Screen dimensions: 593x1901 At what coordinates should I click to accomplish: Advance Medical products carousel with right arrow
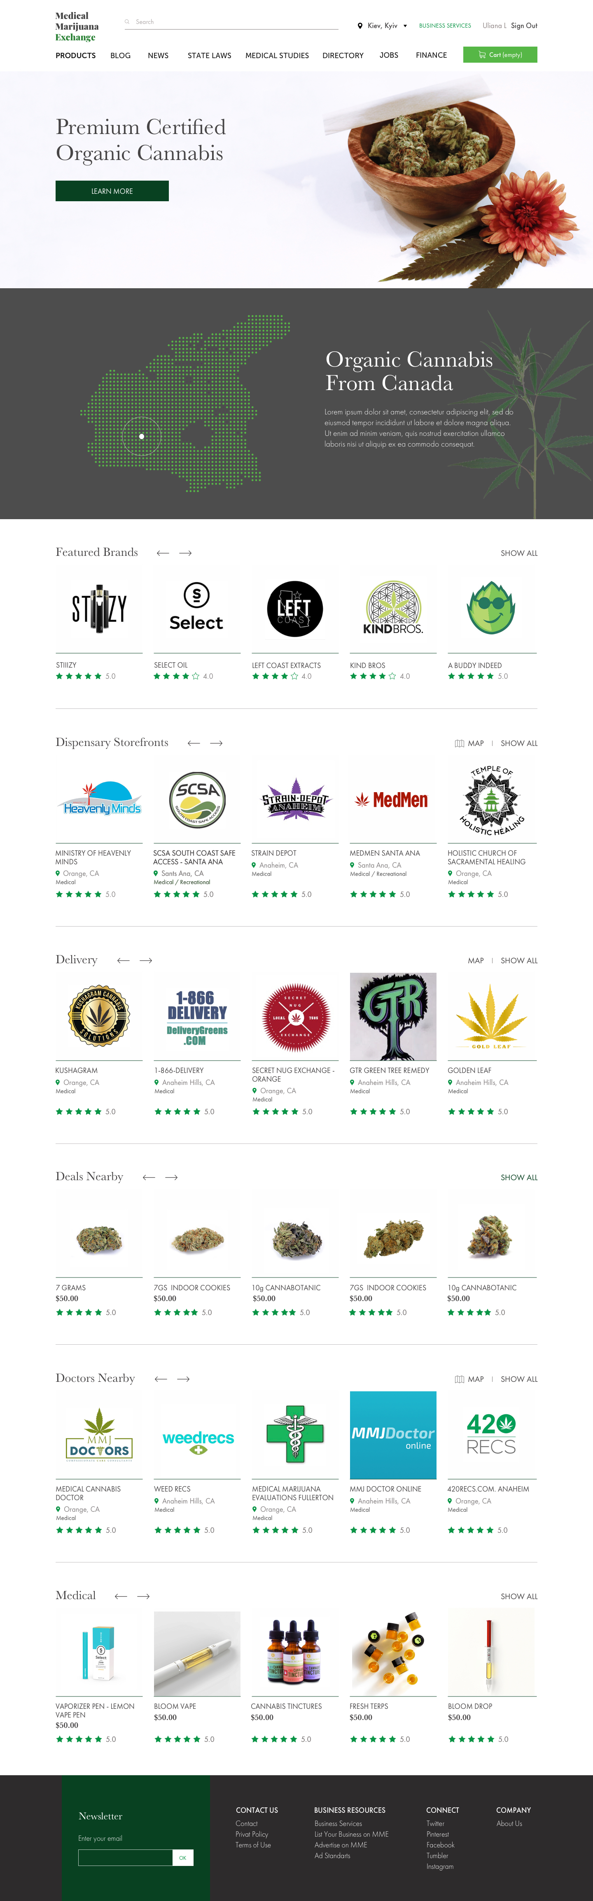pyautogui.click(x=144, y=1595)
